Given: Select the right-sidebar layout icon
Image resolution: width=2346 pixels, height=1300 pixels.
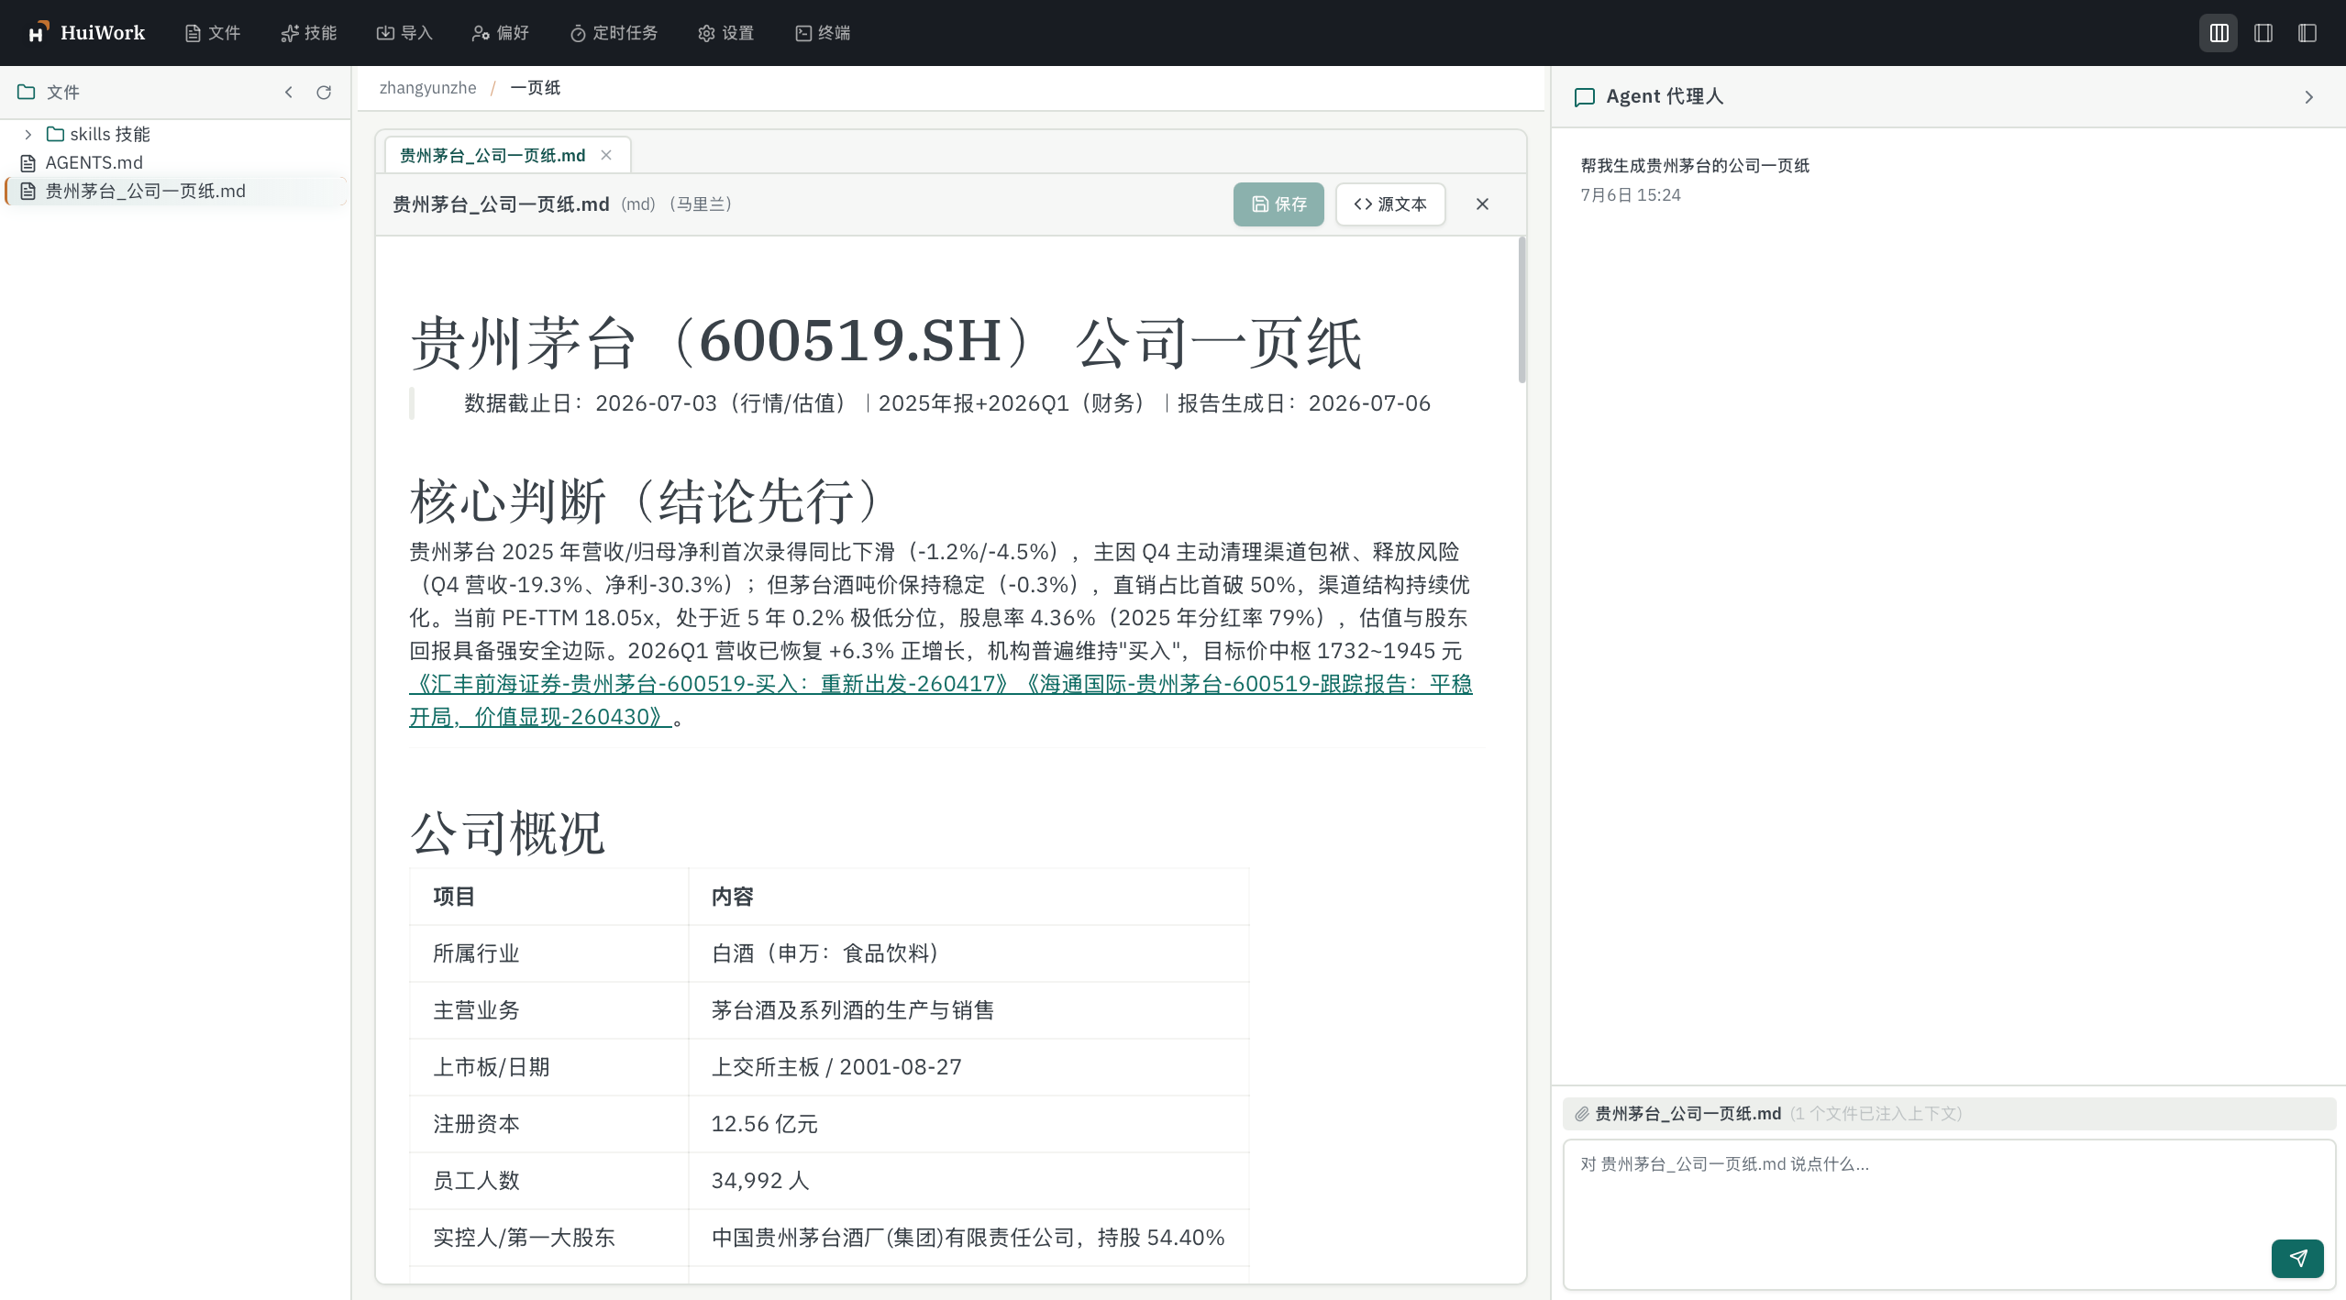Looking at the screenshot, I should pos(2263,33).
